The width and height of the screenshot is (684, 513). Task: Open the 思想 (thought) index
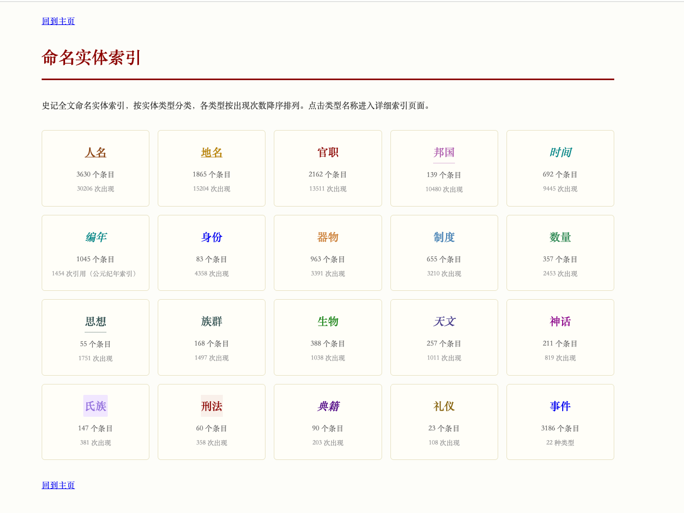(x=95, y=322)
